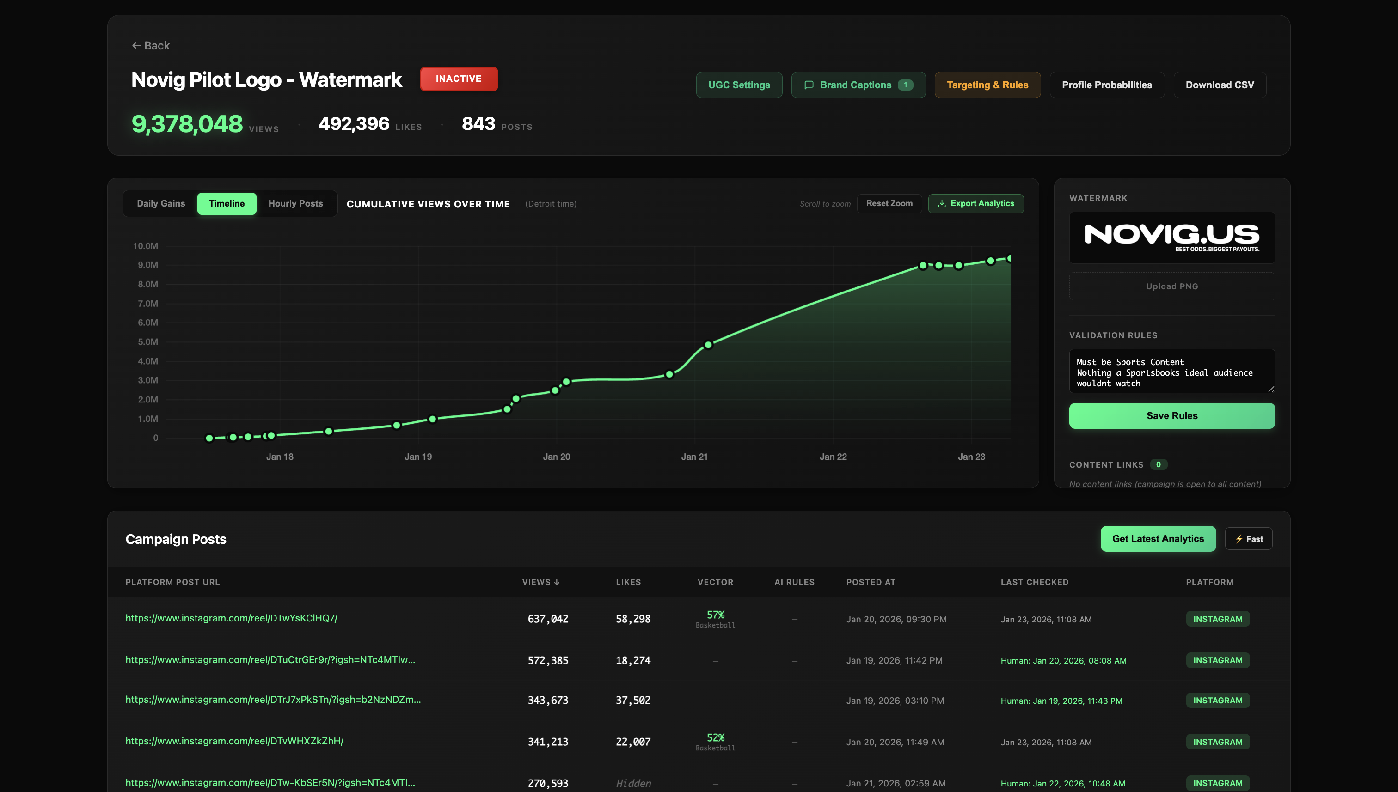Expand the CONTENT LINKS section
1398x792 pixels.
click(x=1107, y=464)
